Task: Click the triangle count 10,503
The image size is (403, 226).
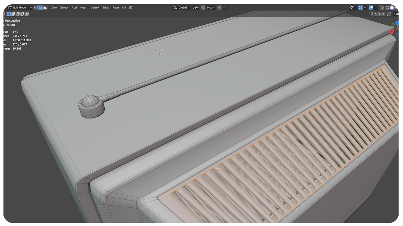Action: tap(17, 49)
